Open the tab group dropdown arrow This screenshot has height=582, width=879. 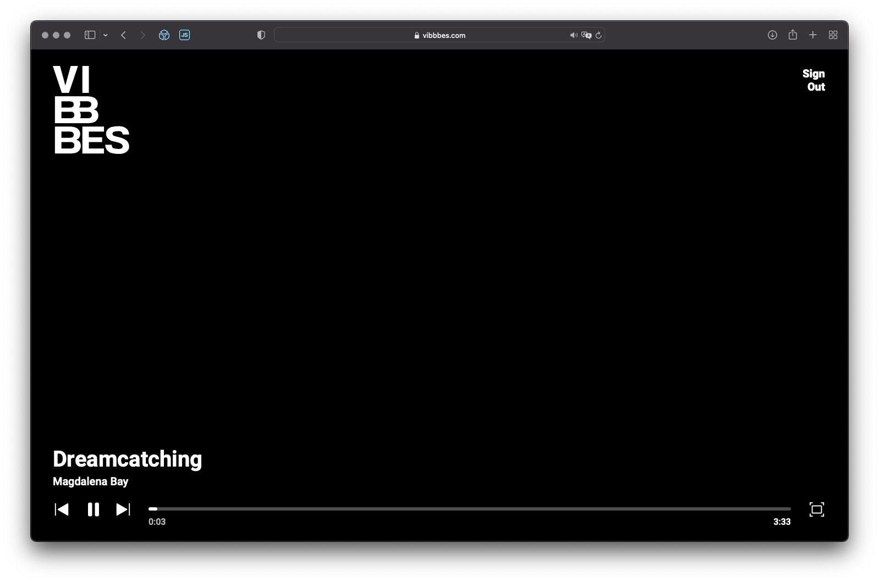(x=106, y=35)
